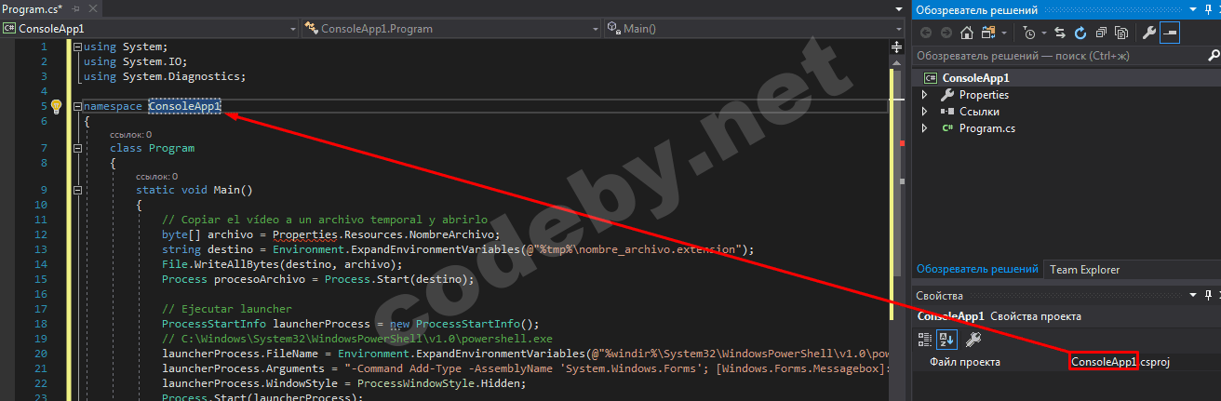Click the wrench Properties icon in Solution Explorer toolbar
This screenshot has width=1221, height=401.
[1148, 33]
